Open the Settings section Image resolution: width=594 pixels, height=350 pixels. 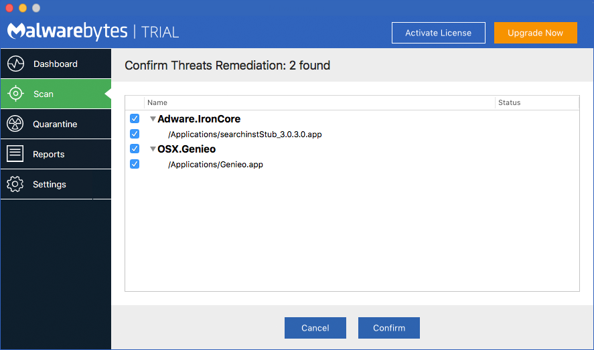[x=56, y=184]
